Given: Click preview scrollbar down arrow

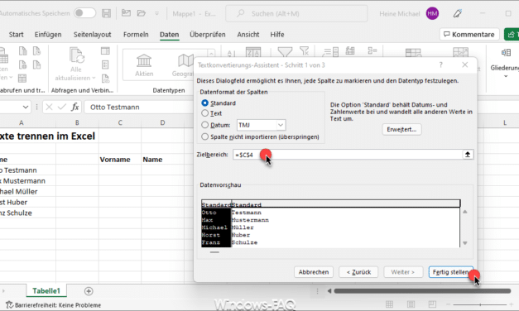Looking at the screenshot, I should tap(464, 243).
